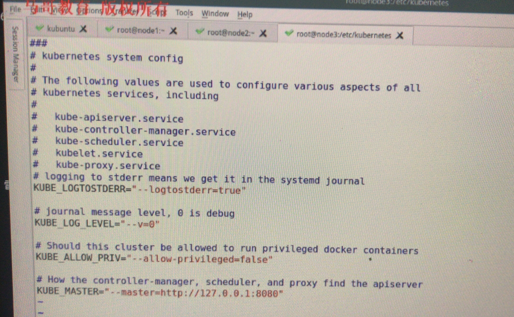Click green checkmark on root@node1 tab
Image resolution: width=514 pixels, height=317 pixels.
click(x=109, y=30)
